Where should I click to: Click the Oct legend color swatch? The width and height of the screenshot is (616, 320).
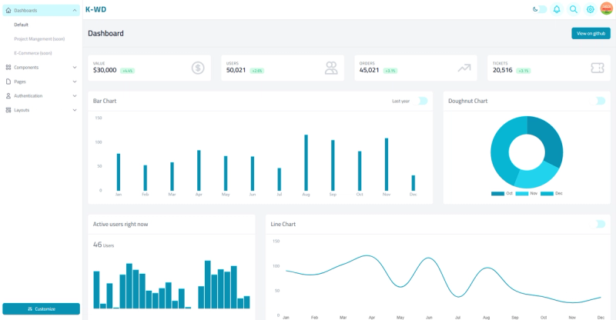(x=497, y=194)
